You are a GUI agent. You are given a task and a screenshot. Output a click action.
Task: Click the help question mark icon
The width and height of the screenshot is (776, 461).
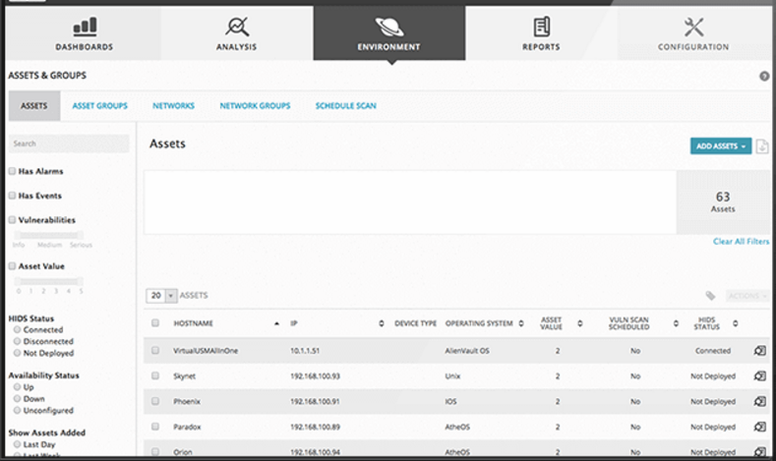click(x=764, y=76)
